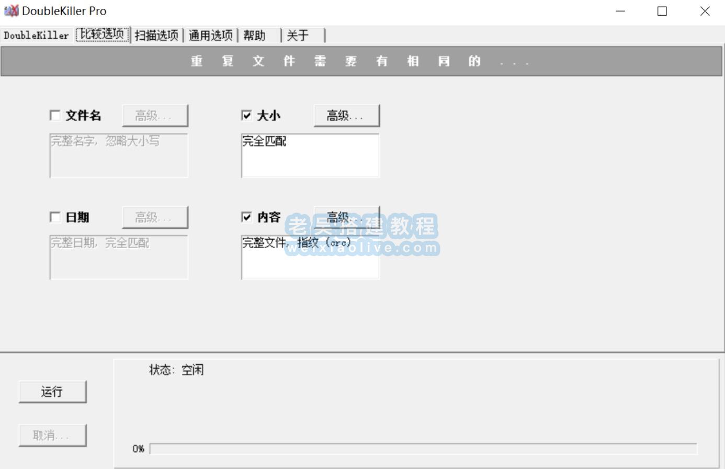725x469 pixels.
Task: Go to the 通用选项 tab
Action: click(x=211, y=35)
